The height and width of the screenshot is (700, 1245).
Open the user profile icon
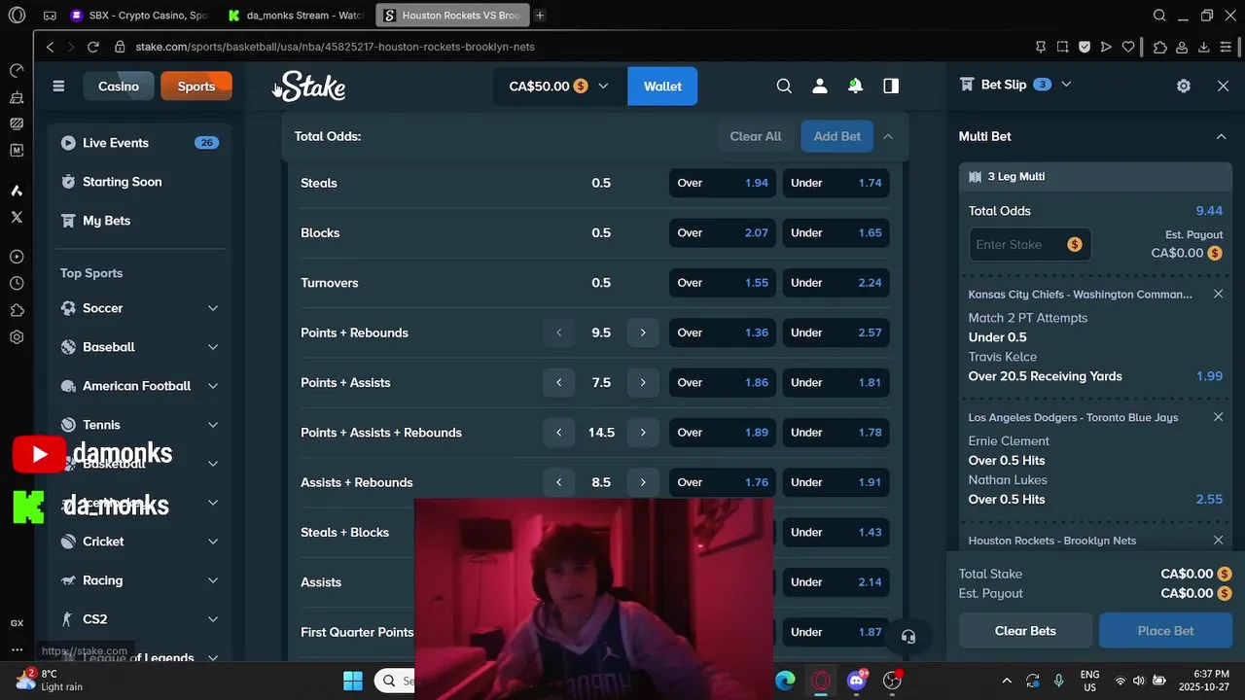click(820, 86)
